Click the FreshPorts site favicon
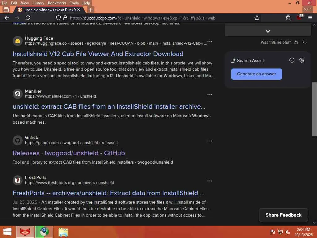Screen dimensions: 317x238 point(18,180)
